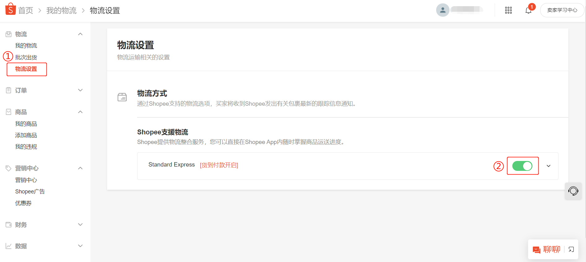The height and width of the screenshot is (262, 586).
Task: Open the customer support headset icon
Action: point(573,191)
